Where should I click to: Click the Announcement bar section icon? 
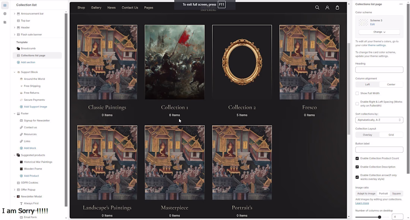click(x=18, y=13)
